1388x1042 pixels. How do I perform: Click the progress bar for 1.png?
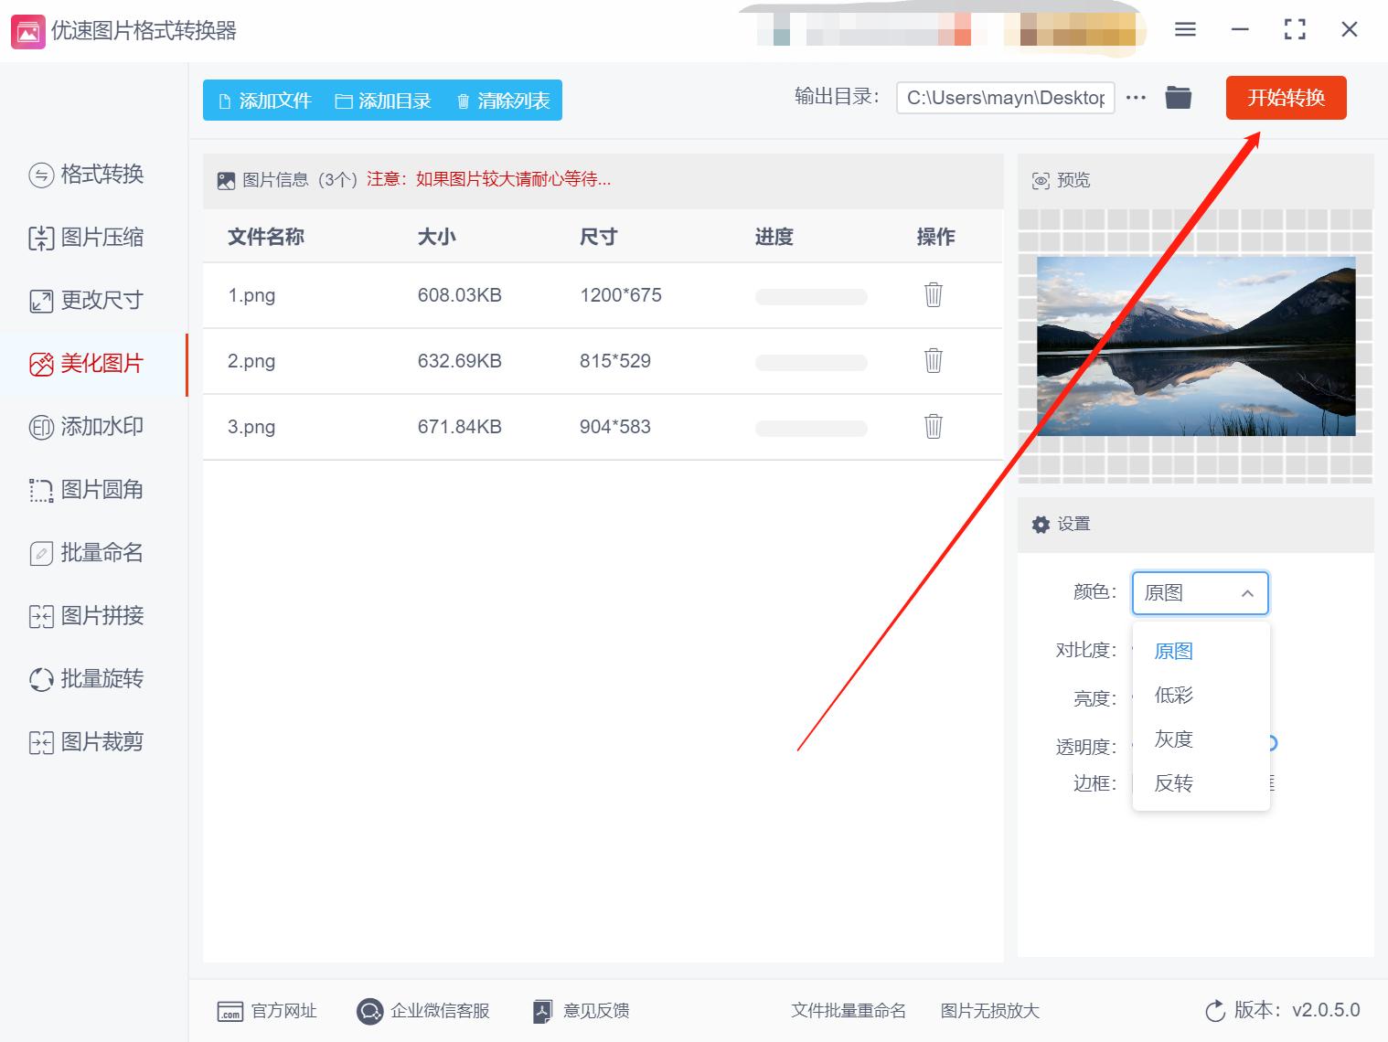click(810, 295)
